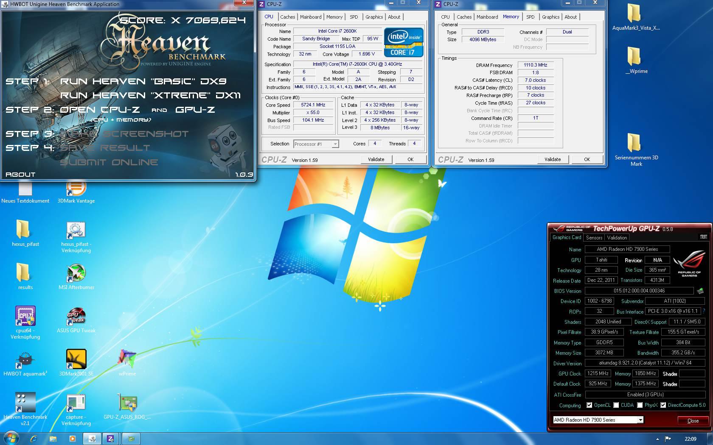Viewport: 713px width, 445px height.
Task: Click Open CPU-Z in Heaven app
Action: 100,110
